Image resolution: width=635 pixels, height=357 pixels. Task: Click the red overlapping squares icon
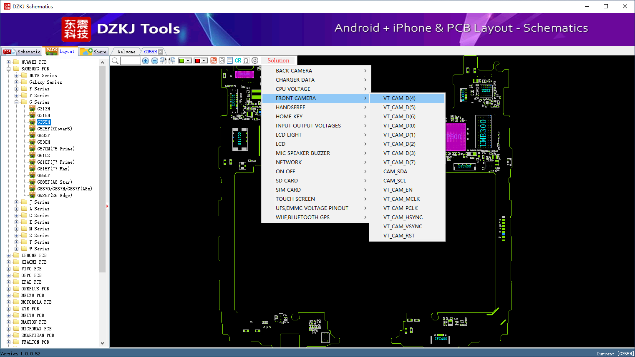(214, 60)
